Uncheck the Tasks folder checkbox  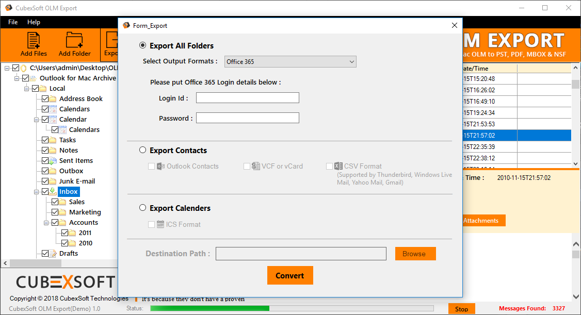tap(45, 140)
